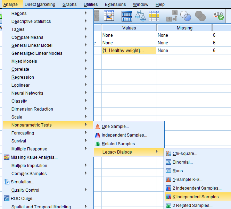This screenshot has width=231, height=209.
Task: Select Nonparametric Tests menu entry
Action: click(48, 125)
